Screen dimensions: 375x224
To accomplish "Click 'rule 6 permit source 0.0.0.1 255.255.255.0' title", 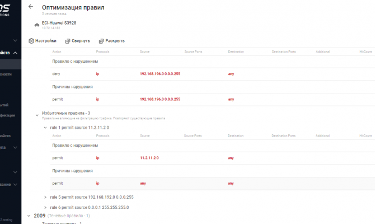I will pos(90,208).
